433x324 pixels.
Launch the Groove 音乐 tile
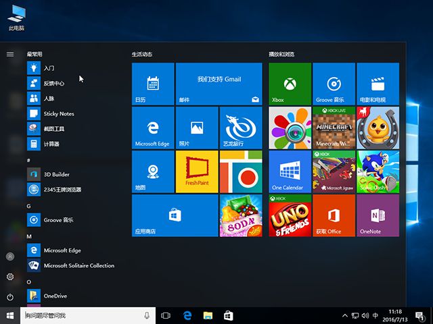pyautogui.click(x=334, y=84)
